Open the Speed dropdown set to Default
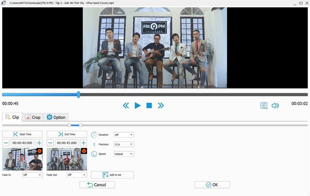Viewport: 310px width, 196px height. pyautogui.click(x=124, y=154)
